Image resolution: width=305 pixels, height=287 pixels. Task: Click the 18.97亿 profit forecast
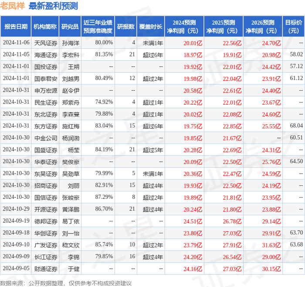tap(193, 55)
